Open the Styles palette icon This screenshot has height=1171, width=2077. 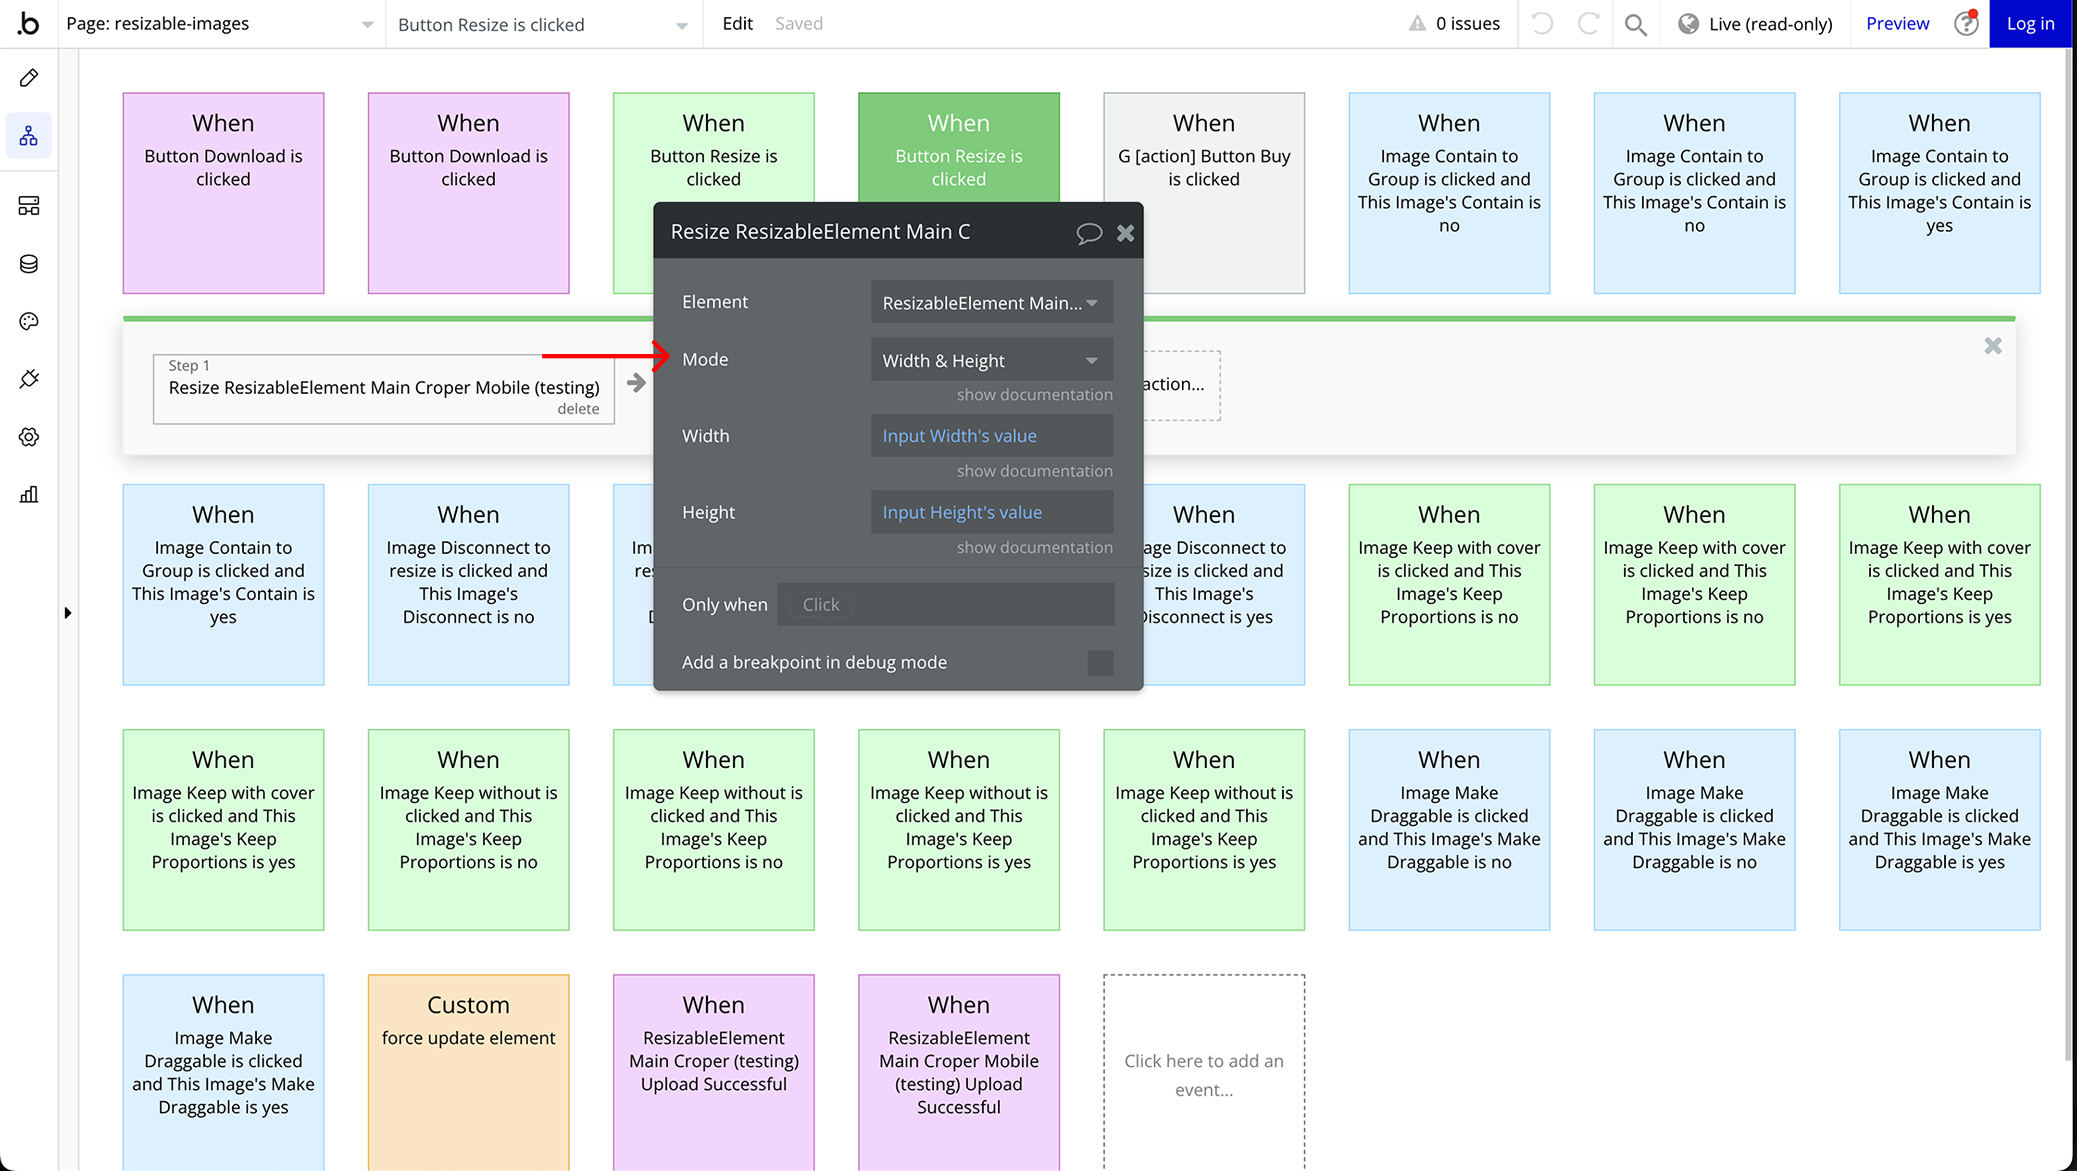click(29, 322)
